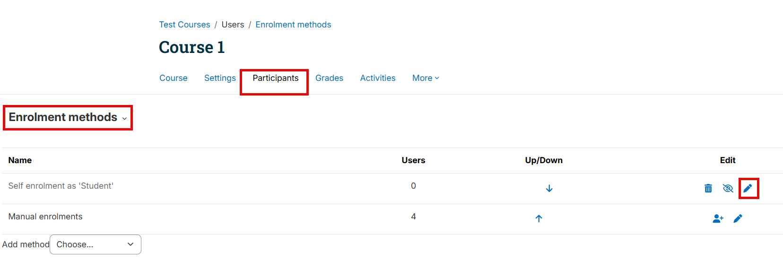Click the Enrolment methods breadcrumb link
The image size is (783, 261).
pos(293,25)
